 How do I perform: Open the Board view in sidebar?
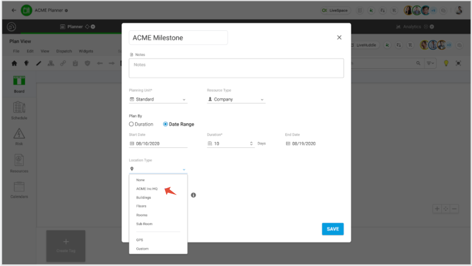click(19, 84)
